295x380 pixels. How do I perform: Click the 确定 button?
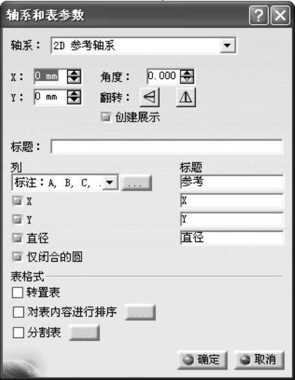[x=202, y=360]
